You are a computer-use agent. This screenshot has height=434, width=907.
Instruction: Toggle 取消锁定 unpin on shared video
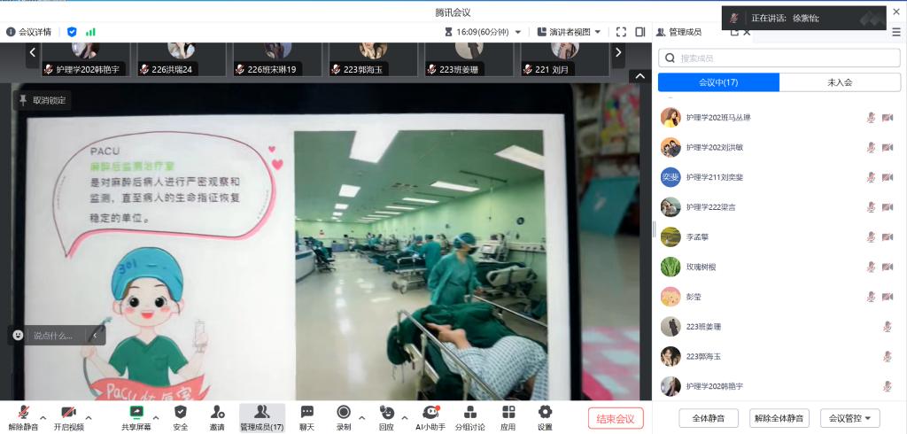(x=42, y=101)
